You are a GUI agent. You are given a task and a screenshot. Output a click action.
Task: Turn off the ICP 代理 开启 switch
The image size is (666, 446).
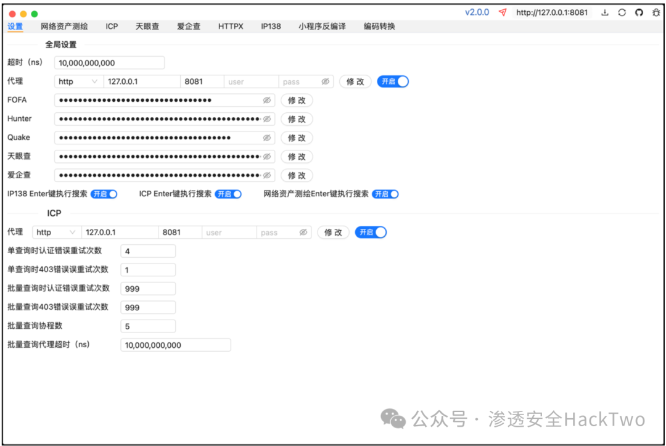tap(371, 233)
